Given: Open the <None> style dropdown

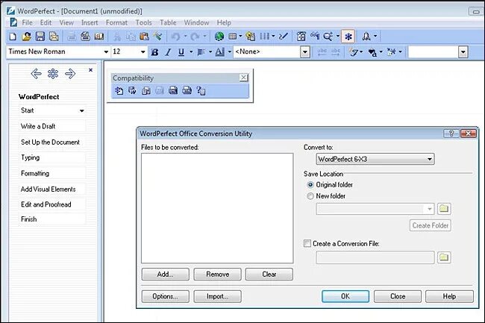Looking at the screenshot, I should [x=305, y=52].
